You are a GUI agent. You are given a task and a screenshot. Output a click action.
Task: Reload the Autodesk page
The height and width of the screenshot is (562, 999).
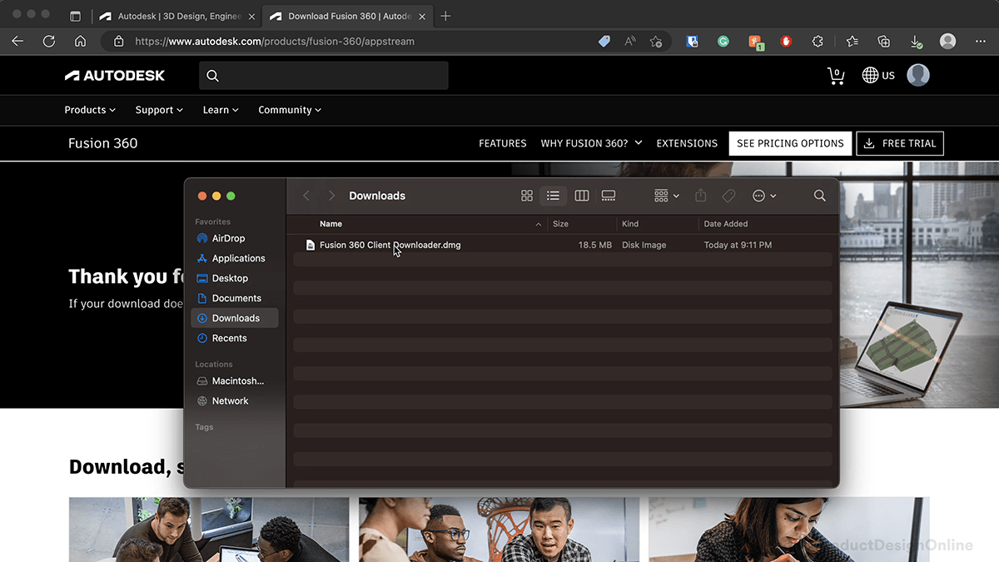(x=49, y=41)
